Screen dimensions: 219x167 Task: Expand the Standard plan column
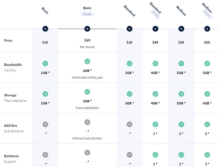(x=129, y=29)
